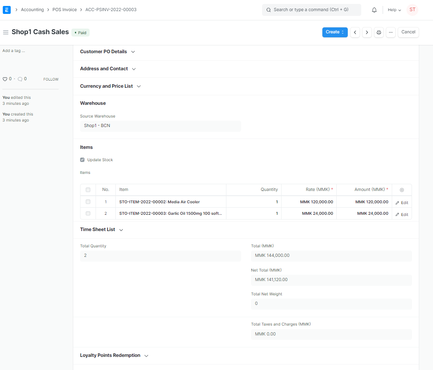Image resolution: width=433 pixels, height=370 pixels.
Task: Click the ERPNext logo in the top bar
Action: (6, 10)
